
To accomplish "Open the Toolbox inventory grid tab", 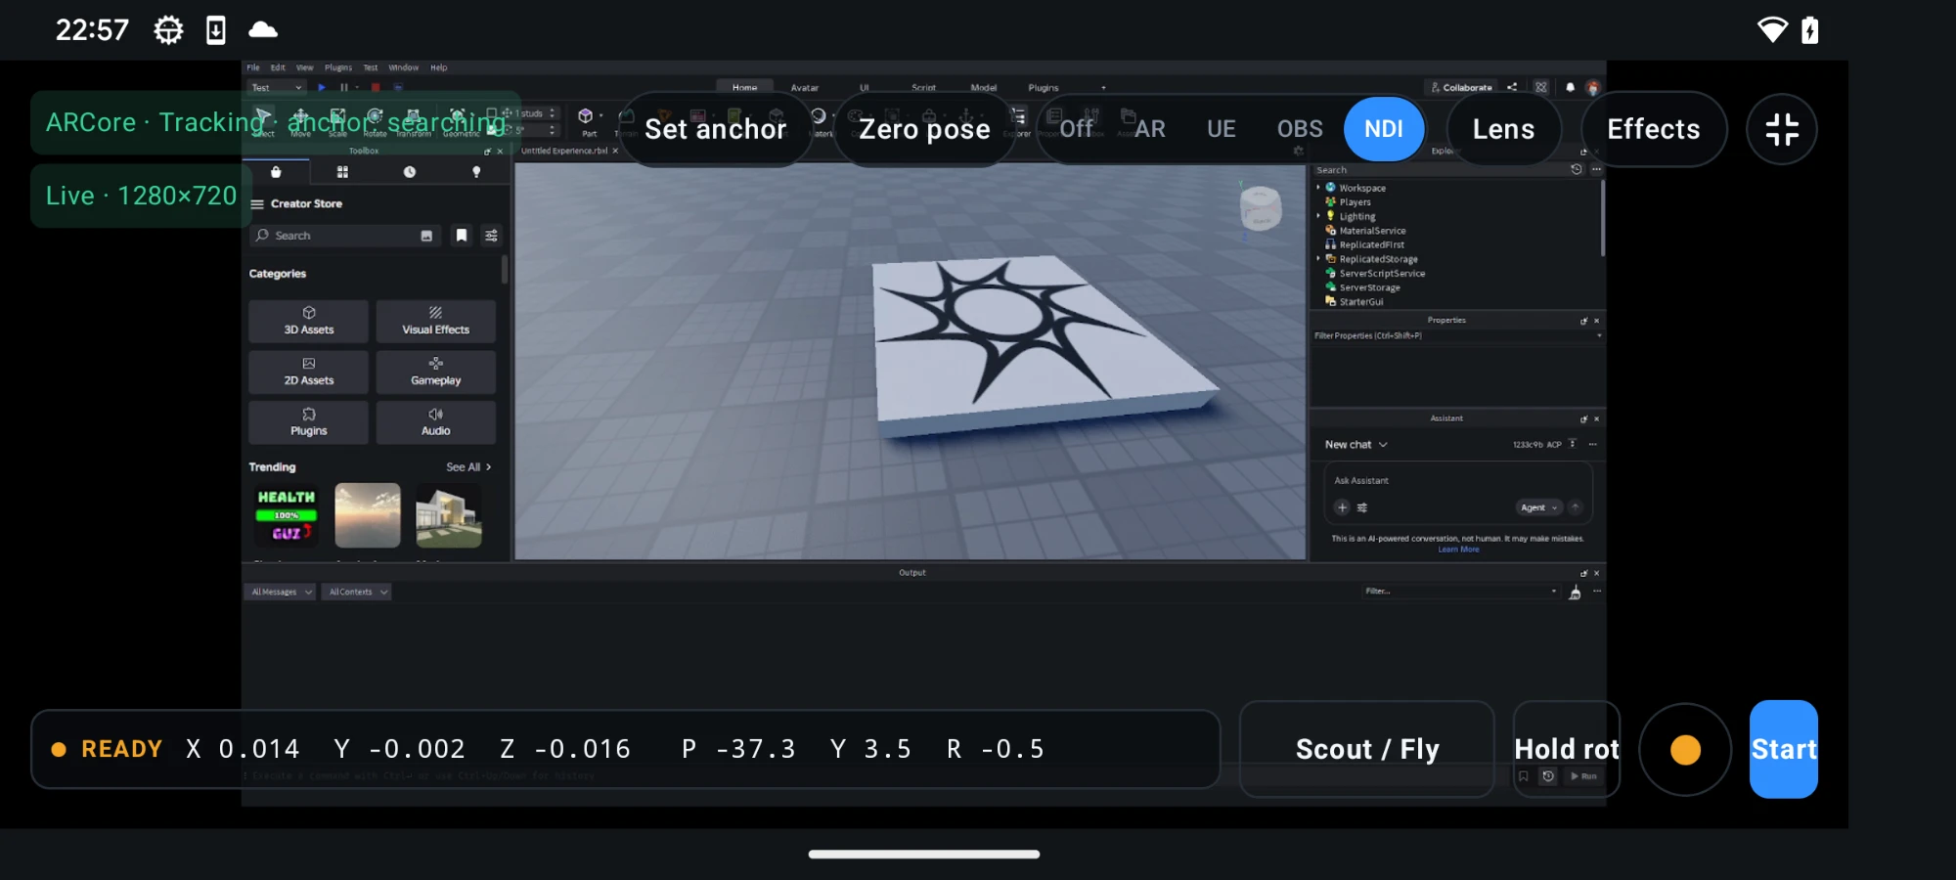I will (342, 172).
